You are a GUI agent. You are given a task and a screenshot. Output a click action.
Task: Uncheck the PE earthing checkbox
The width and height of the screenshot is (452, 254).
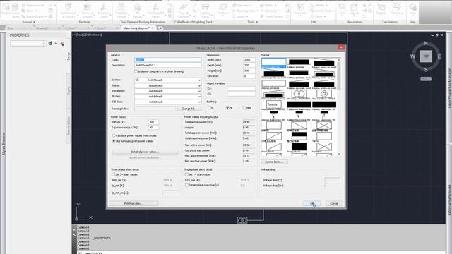pyautogui.click(x=227, y=108)
